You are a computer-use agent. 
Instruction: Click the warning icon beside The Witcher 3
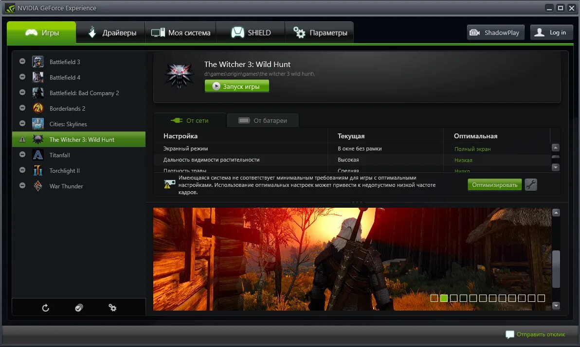(x=22, y=139)
